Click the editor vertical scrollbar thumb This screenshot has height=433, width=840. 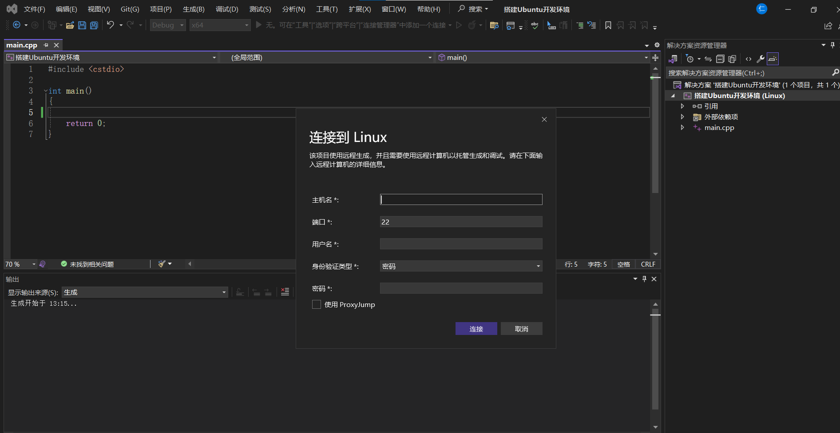click(655, 133)
